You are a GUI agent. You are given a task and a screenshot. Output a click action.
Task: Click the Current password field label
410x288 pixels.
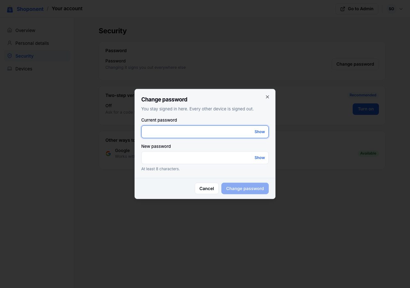(159, 120)
